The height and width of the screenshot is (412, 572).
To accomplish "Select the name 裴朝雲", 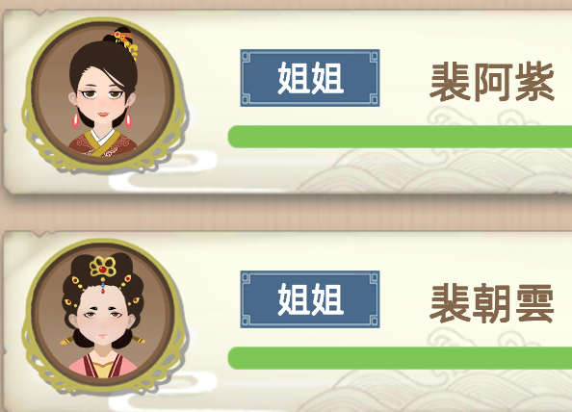I will (492, 303).
